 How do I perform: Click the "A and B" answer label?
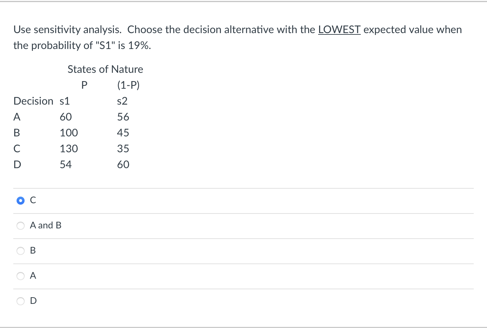(46, 225)
